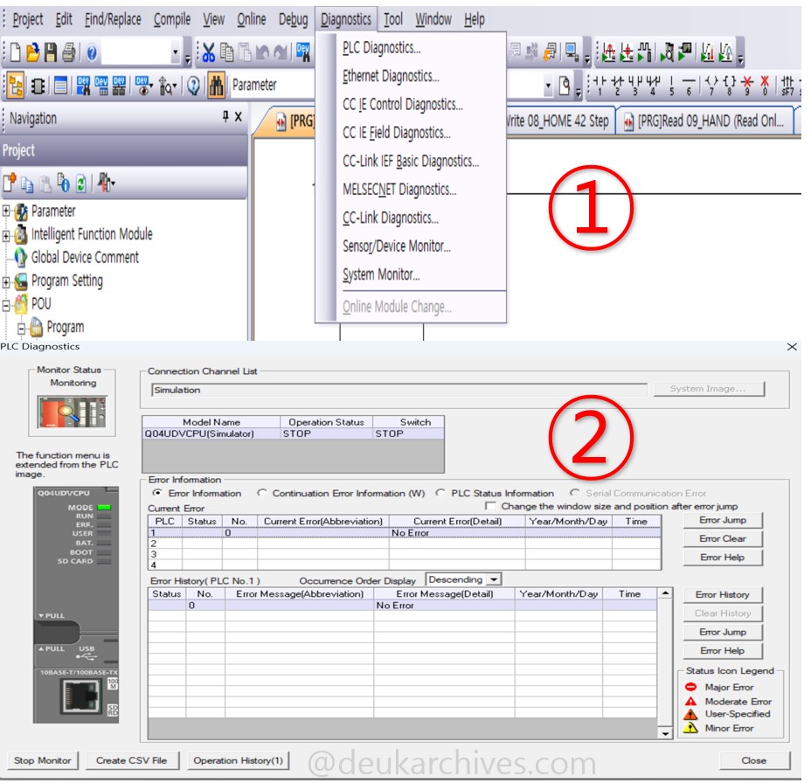
Task: Collapse the POU tree node
Action: (x=6, y=305)
